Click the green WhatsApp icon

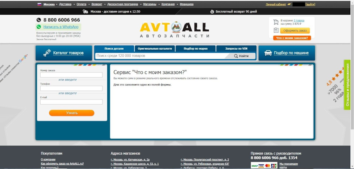tap(39, 27)
